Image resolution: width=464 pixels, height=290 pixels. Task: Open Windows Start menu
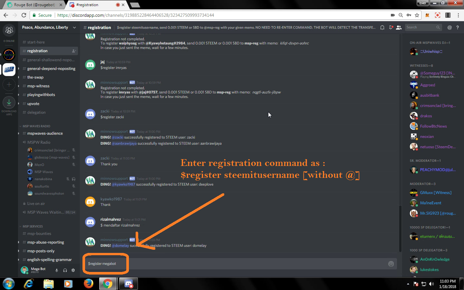point(9,284)
